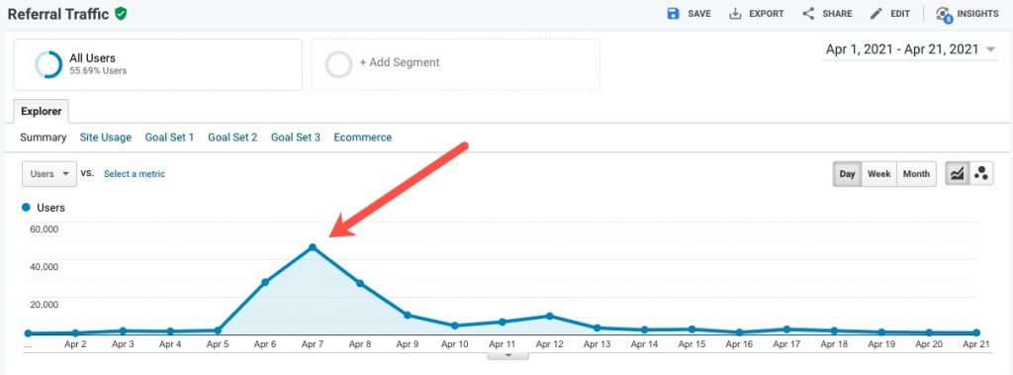This screenshot has width=1013, height=375.
Task: Open the Insights icon
Action: point(944,14)
